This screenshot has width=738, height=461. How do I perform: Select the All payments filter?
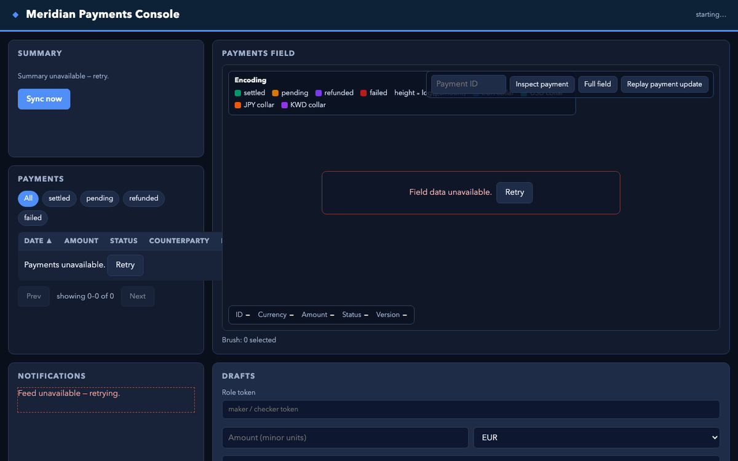28,199
